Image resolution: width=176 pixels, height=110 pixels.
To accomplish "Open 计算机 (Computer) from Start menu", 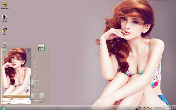I will tap(36, 76).
